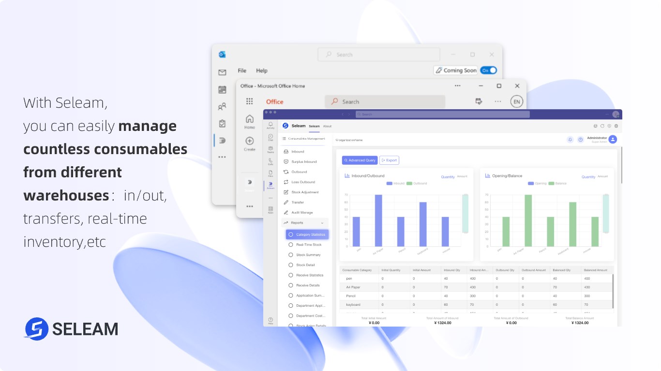Open bottom ellipsis in Office window sidebar

249,206
